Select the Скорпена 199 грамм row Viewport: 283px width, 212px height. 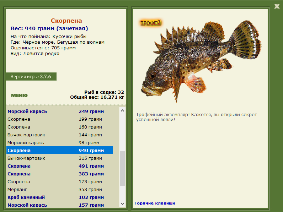(x=59, y=119)
